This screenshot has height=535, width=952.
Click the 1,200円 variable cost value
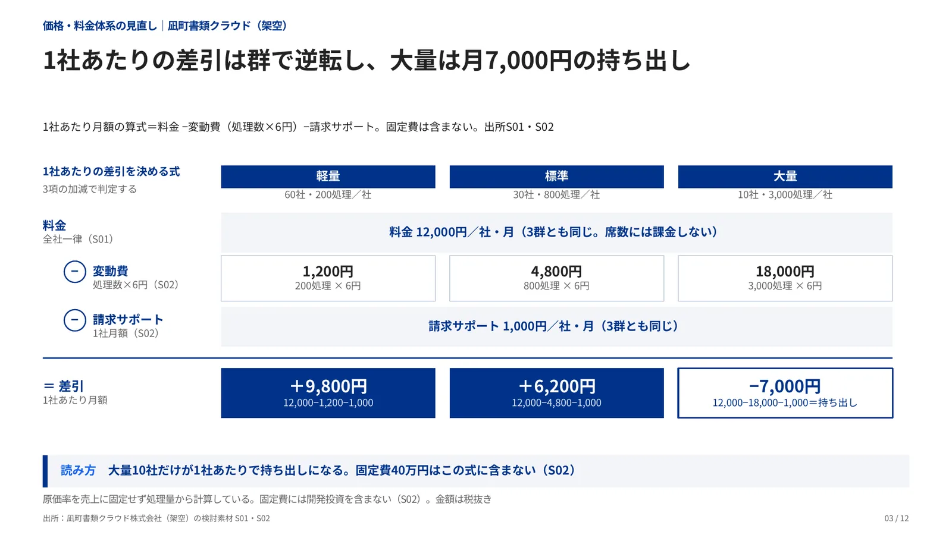click(328, 272)
